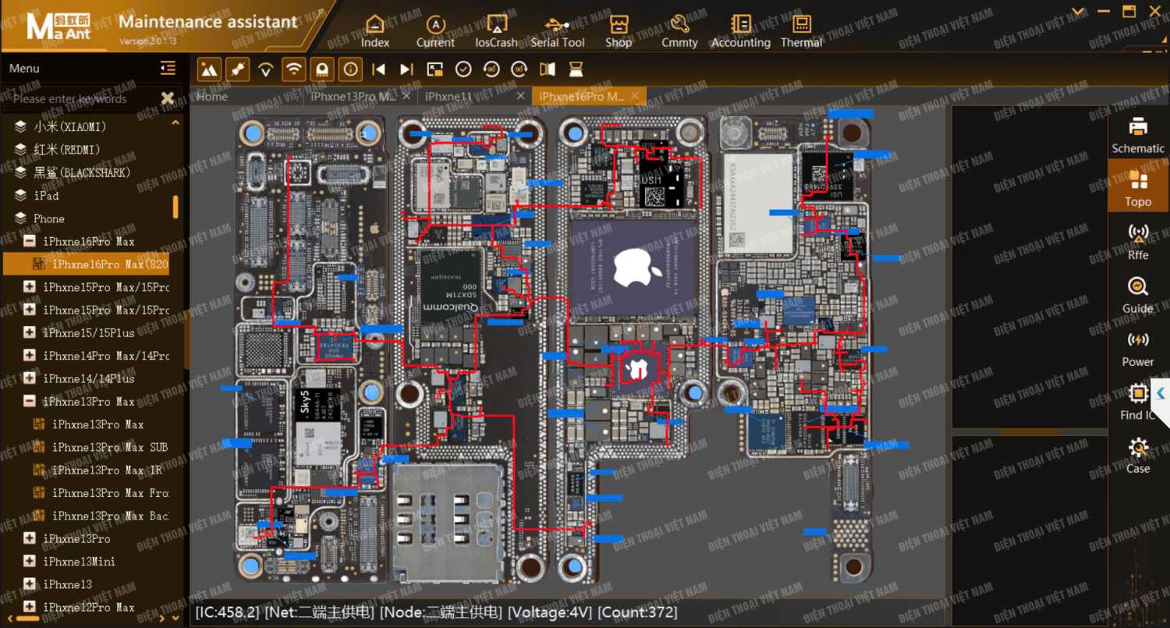Open the Power panel
Image resolution: width=1170 pixels, height=628 pixels.
[1138, 349]
